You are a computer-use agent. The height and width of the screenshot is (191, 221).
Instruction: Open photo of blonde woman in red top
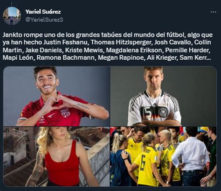pyautogui.click(x=56, y=156)
